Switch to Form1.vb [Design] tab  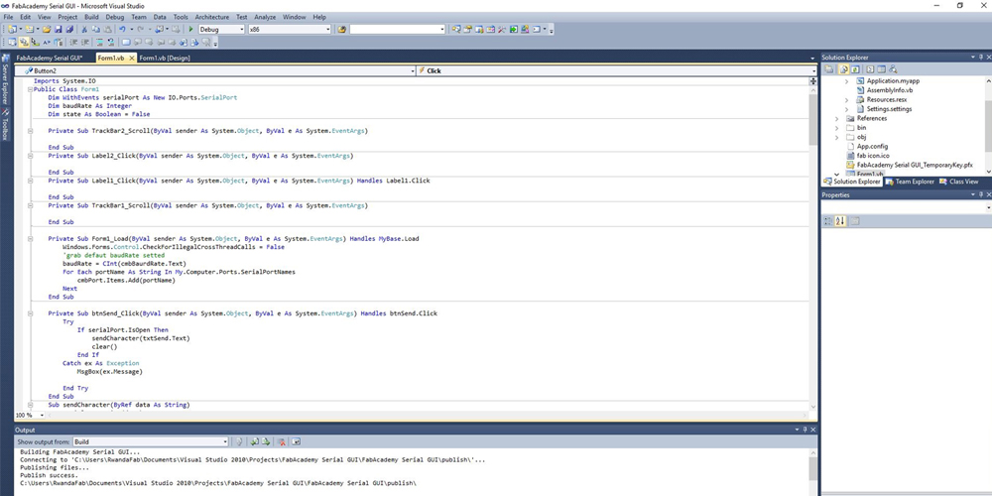click(x=165, y=58)
